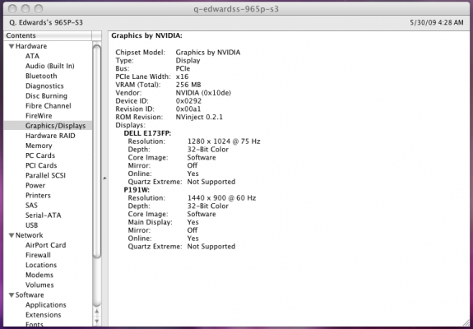Viewport: 473px width, 329px height.
Task: Click the Vendor value NVIDIA (0x10de)
Action: coord(203,93)
